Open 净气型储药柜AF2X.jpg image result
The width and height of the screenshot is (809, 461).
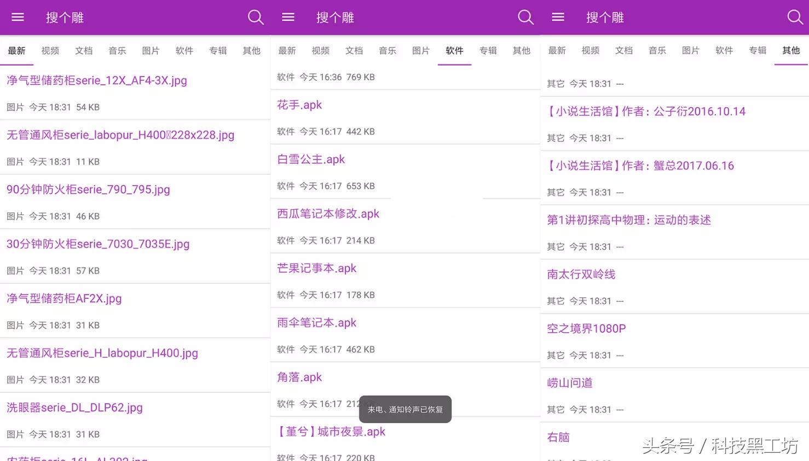pyautogui.click(x=64, y=299)
